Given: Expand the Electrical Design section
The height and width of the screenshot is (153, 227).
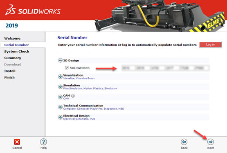Looking at the screenshot, I should click(x=60, y=117).
